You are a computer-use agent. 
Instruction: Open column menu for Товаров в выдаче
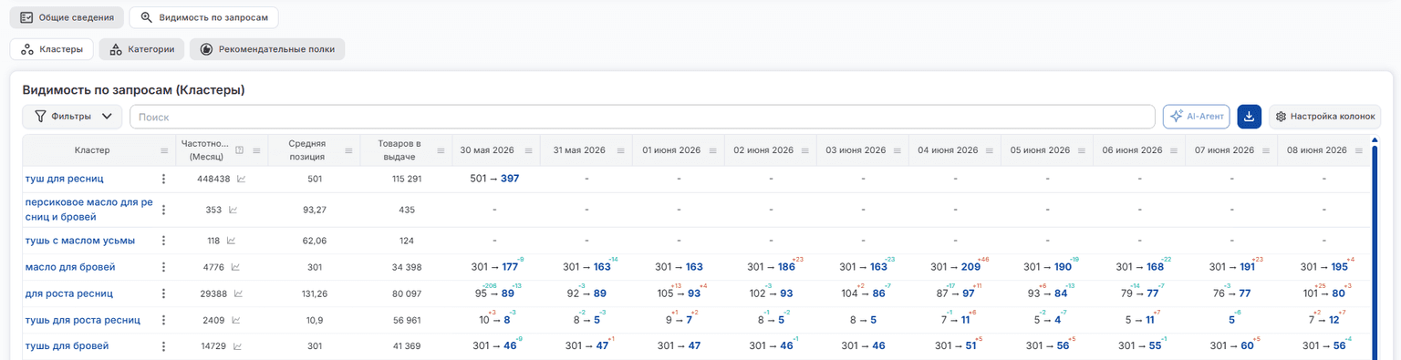coord(441,150)
